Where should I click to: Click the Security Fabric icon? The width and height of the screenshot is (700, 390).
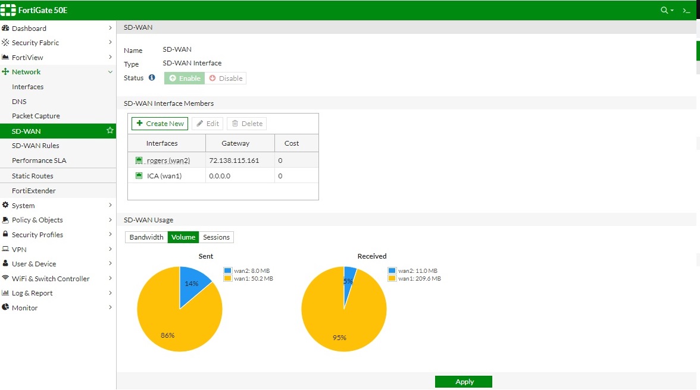click(x=5, y=42)
